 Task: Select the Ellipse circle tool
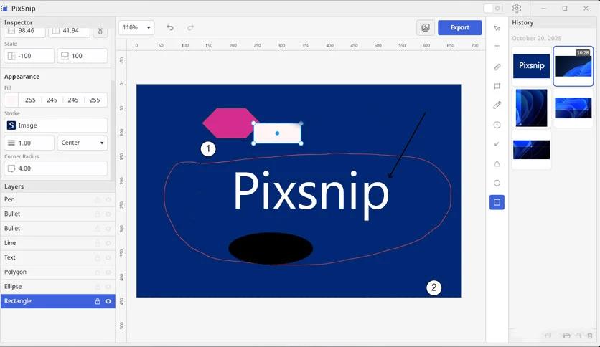coord(497,183)
